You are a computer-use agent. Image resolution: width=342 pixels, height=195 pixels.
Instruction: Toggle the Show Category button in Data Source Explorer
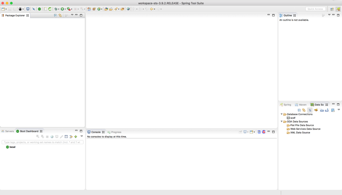pos(310,110)
